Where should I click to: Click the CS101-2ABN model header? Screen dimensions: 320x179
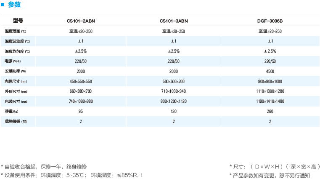(81, 21)
